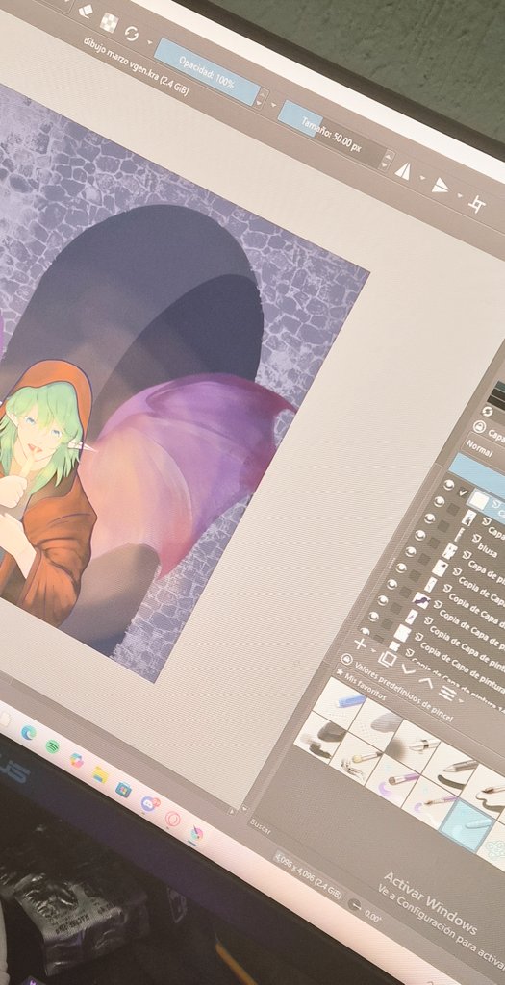
Task: Click move layer down chevron icon
Action: tap(408, 669)
